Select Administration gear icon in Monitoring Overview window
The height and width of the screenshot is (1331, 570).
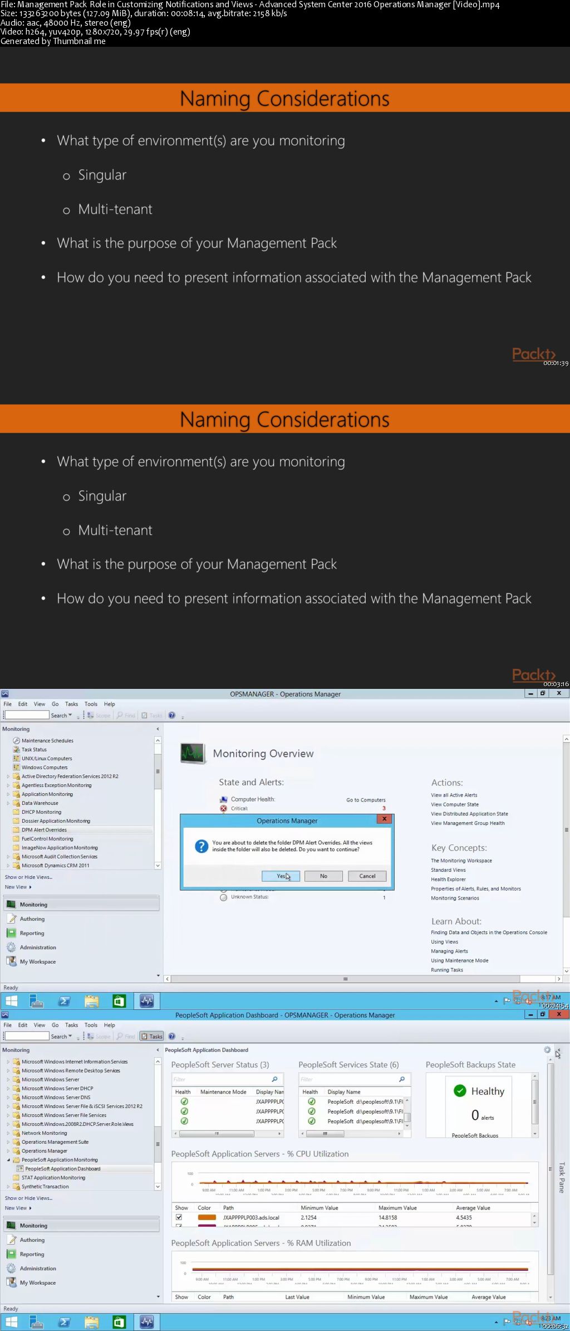click(x=11, y=947)
